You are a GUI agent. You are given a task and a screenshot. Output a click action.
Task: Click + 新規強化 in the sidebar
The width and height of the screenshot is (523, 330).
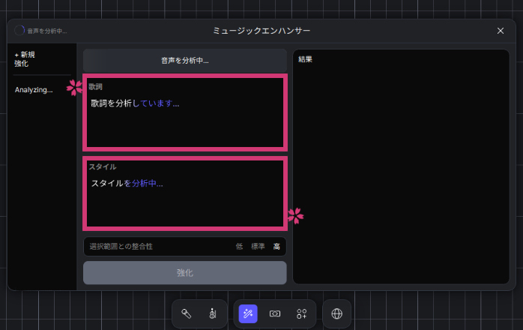pos(25,59)
